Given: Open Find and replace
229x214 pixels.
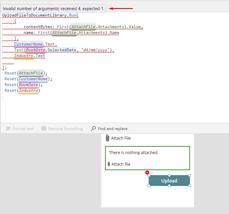Looking at the screenshot, I should [109, 129].
